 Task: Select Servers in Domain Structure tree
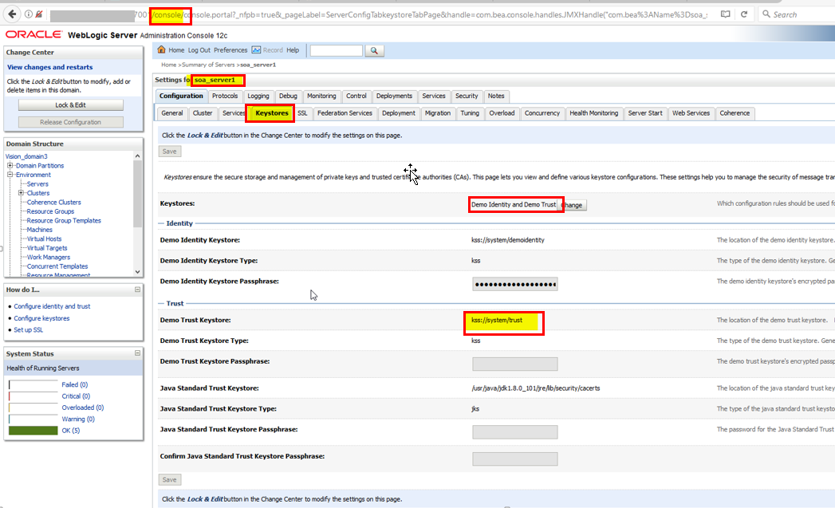(x=37, y=183)
